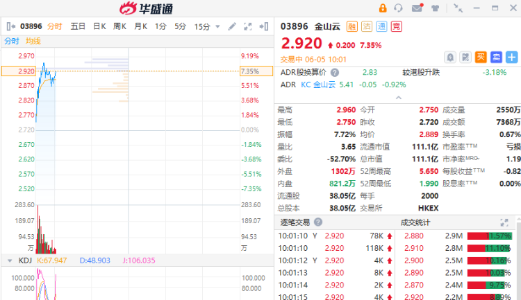Select trade row at 10:01:12
Screen dimensions: 521x300
click(x=335, y=261)
